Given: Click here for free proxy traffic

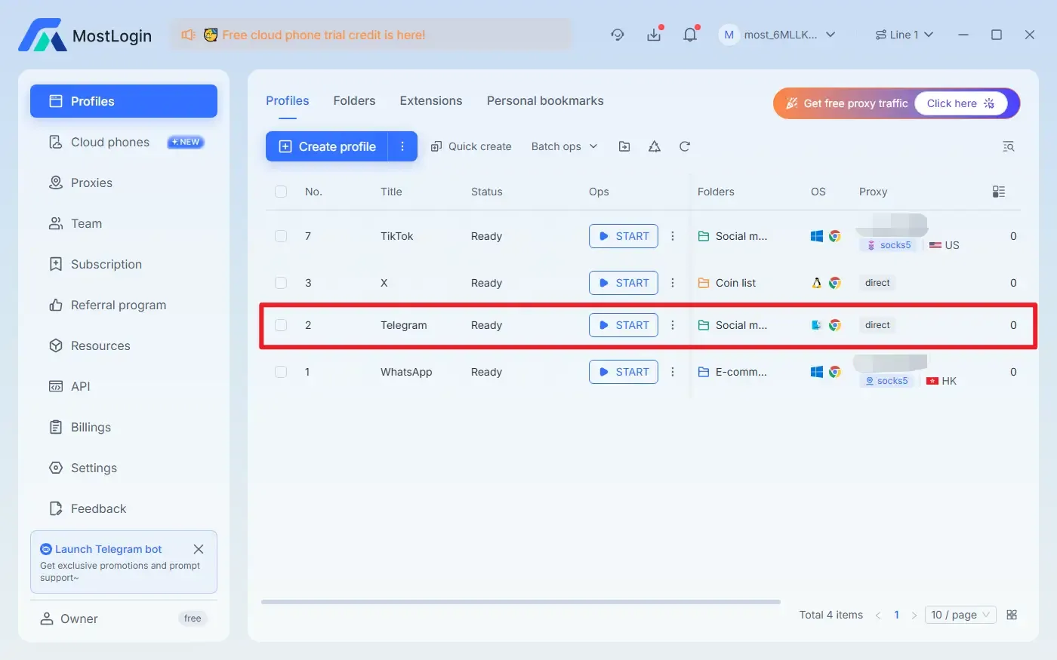Looking at the screenshot, I should (x=960, y=103).
